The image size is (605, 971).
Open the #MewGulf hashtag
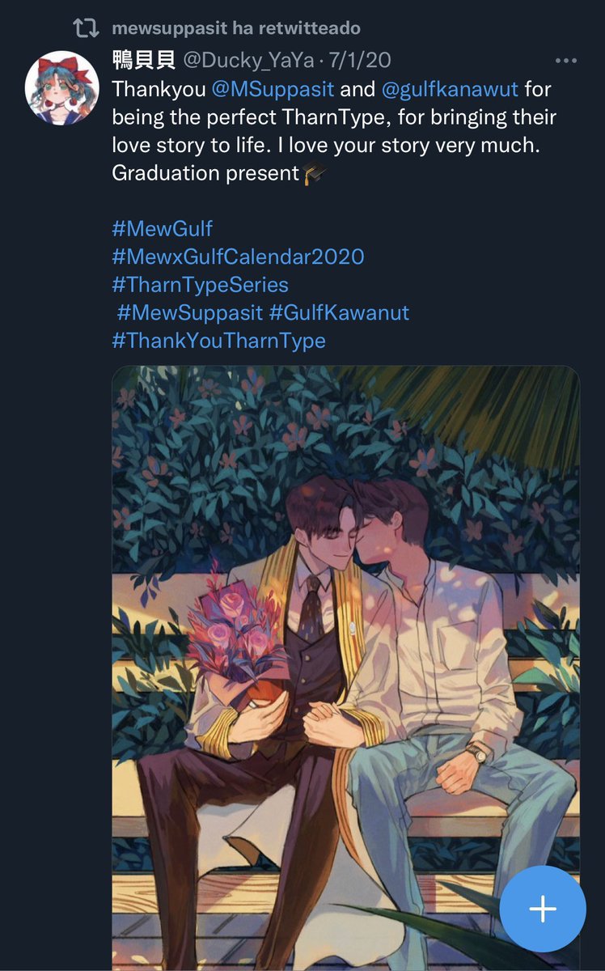(163, 229)
